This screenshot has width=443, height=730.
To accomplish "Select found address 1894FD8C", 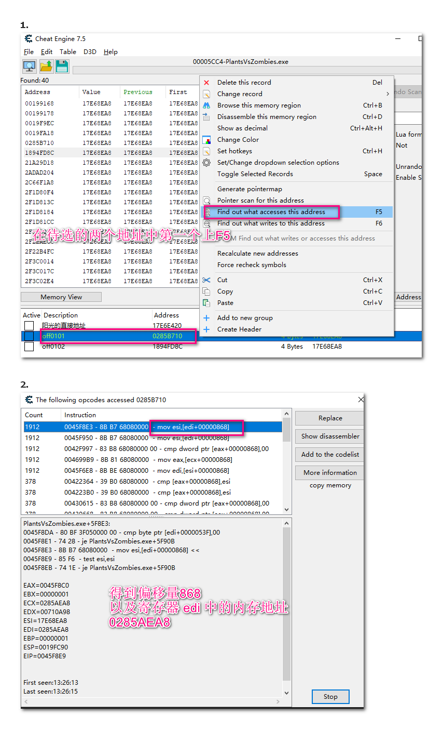I will [x=109, y=153].
